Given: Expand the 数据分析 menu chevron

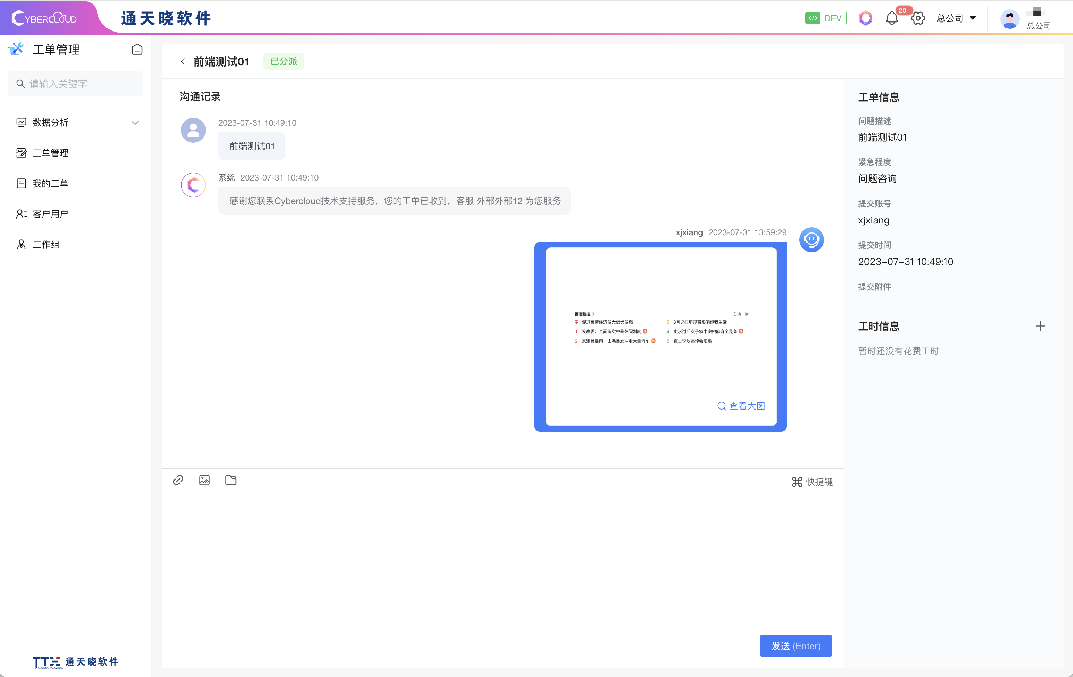Looking at the screenshot, I should point(135,123).
